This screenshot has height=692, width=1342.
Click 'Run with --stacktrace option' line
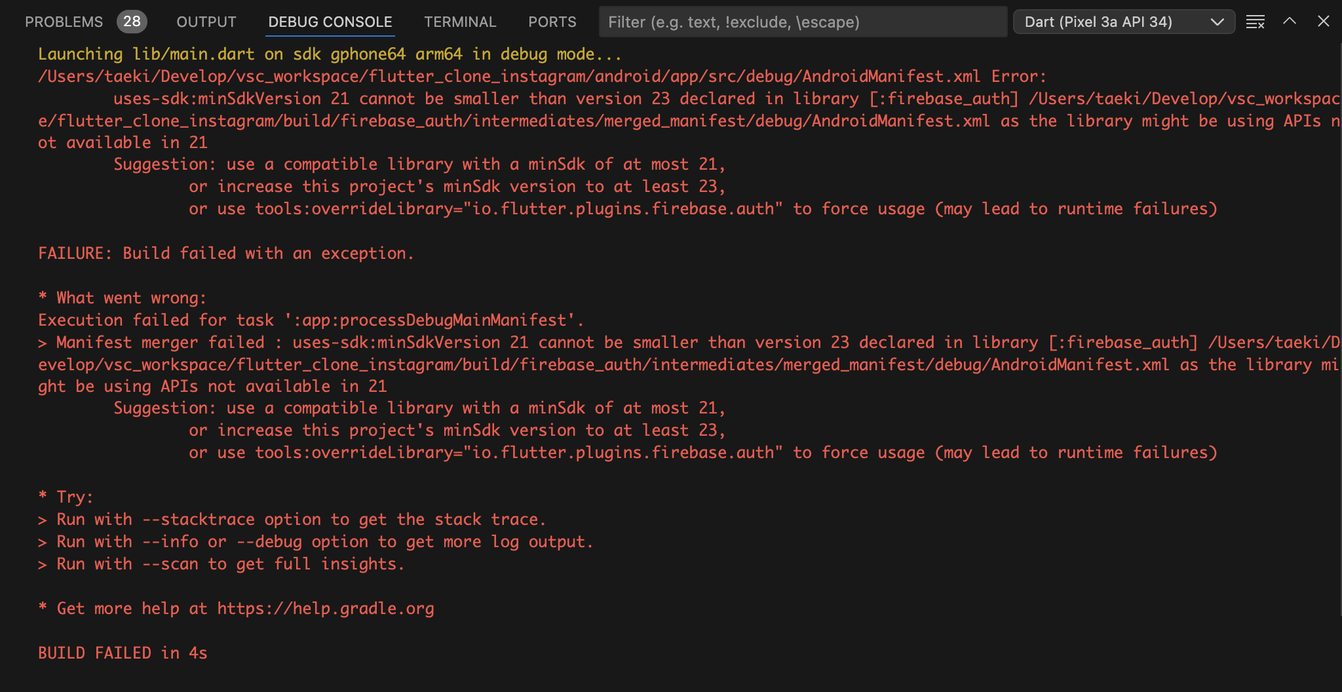(x=292, y=520)
